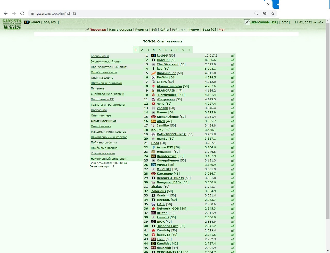The image size is (330, 253).
Task: Open Карта острова menu item
Action: click(x=120, y=30)
